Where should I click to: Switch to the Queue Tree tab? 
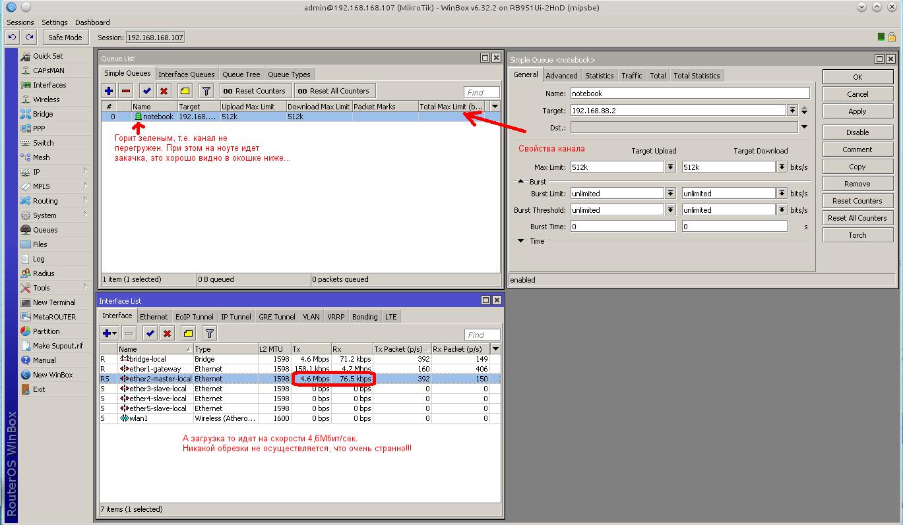[x=241, y=74]
